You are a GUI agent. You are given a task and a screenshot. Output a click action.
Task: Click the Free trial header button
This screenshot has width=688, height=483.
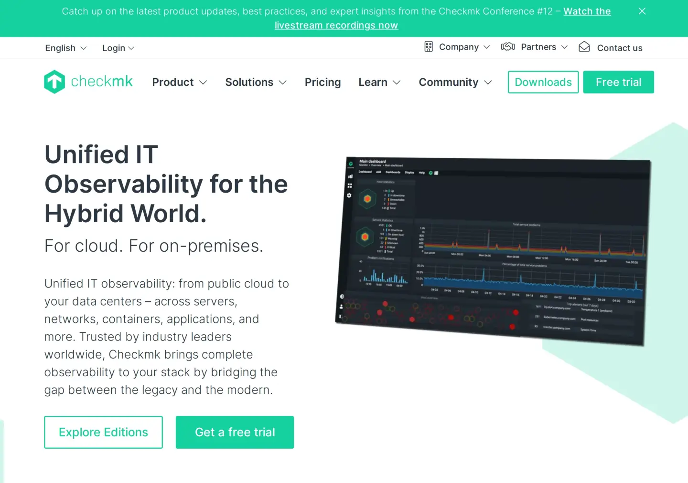coord(619,82)
